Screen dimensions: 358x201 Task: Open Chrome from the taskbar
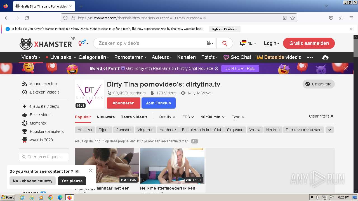[50, 197]
